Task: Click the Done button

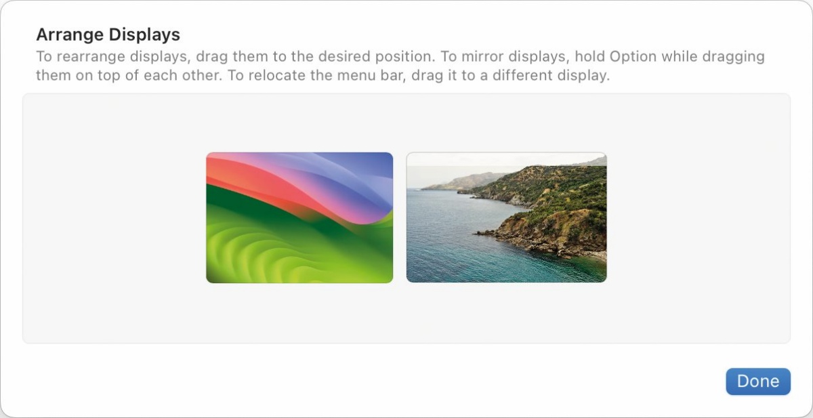Action: click(758, 381)
